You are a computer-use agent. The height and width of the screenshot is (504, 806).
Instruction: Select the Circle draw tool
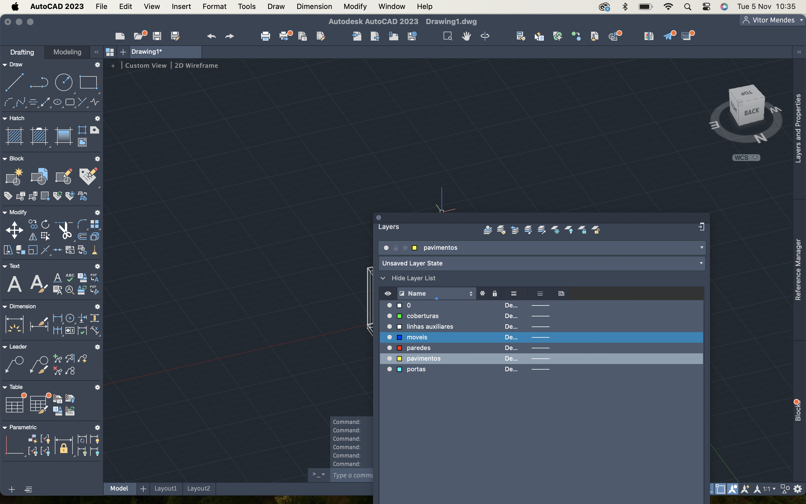click(x=64, y=82)
